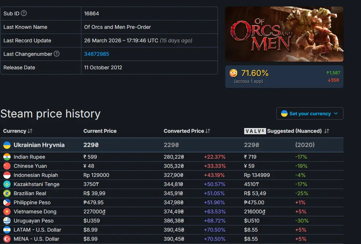Open the Set your currency dropdown
This screenshot has width=361, height=244.
click(x=310, y=113)
